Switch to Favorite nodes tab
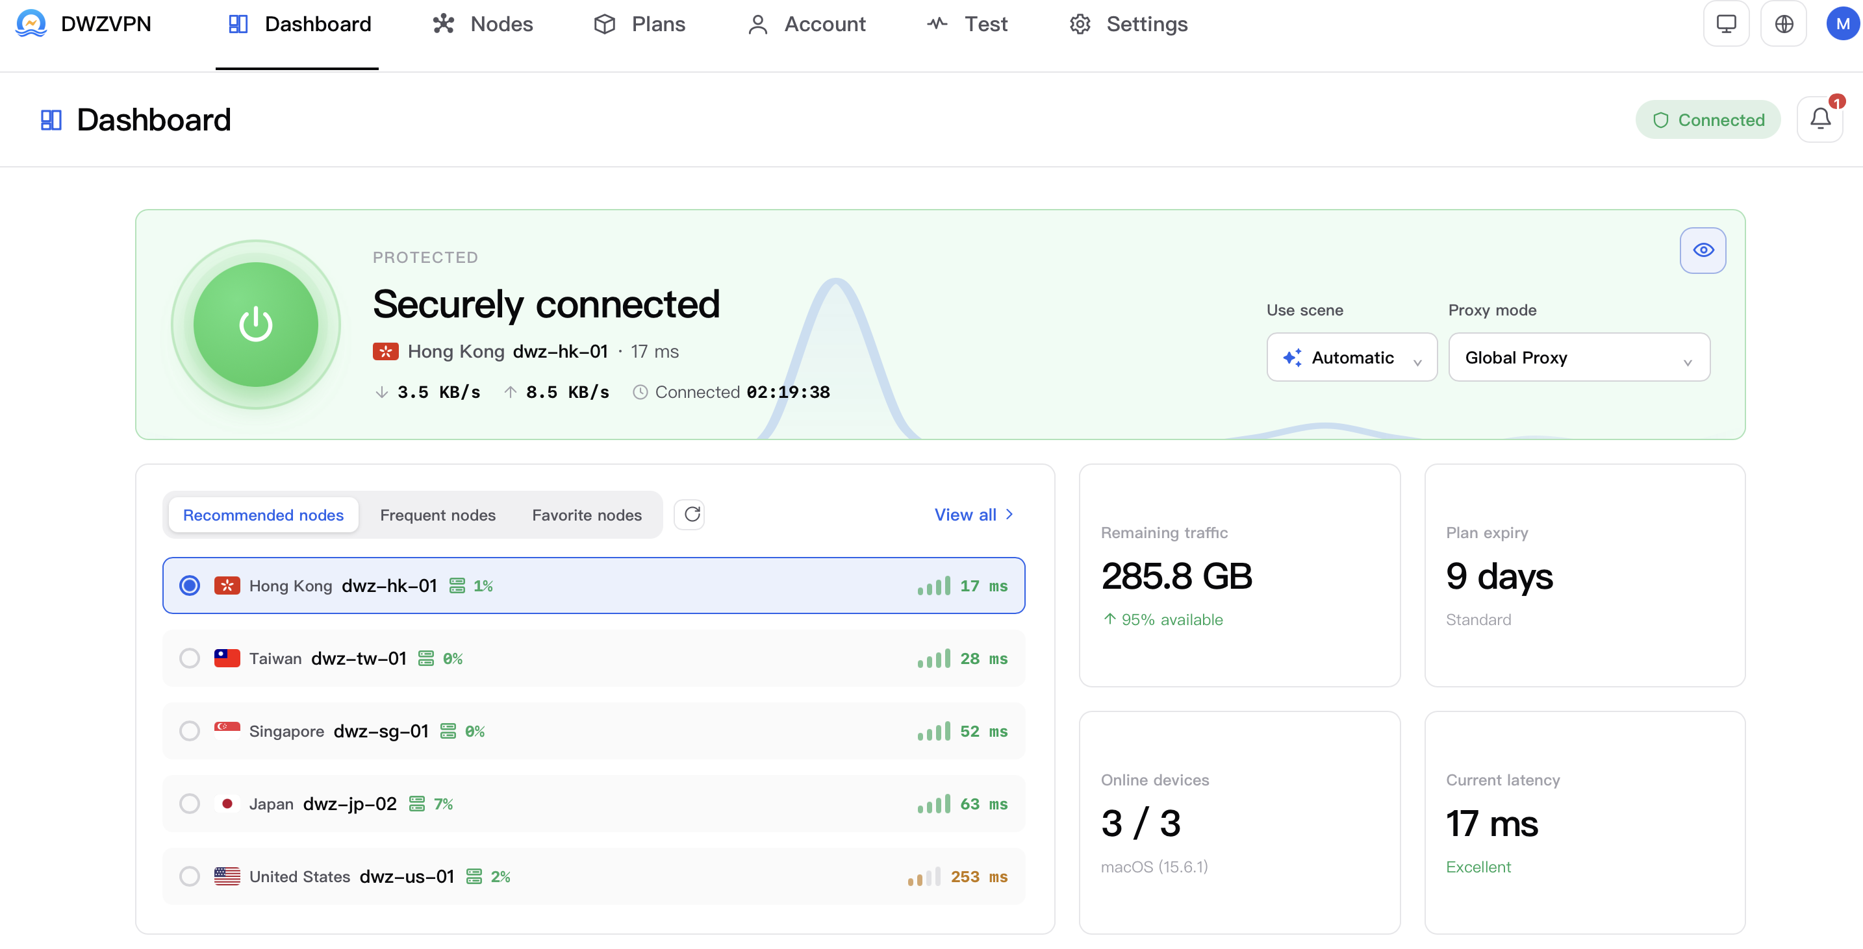Screen dimensions: 1863x949 [587, 515]
